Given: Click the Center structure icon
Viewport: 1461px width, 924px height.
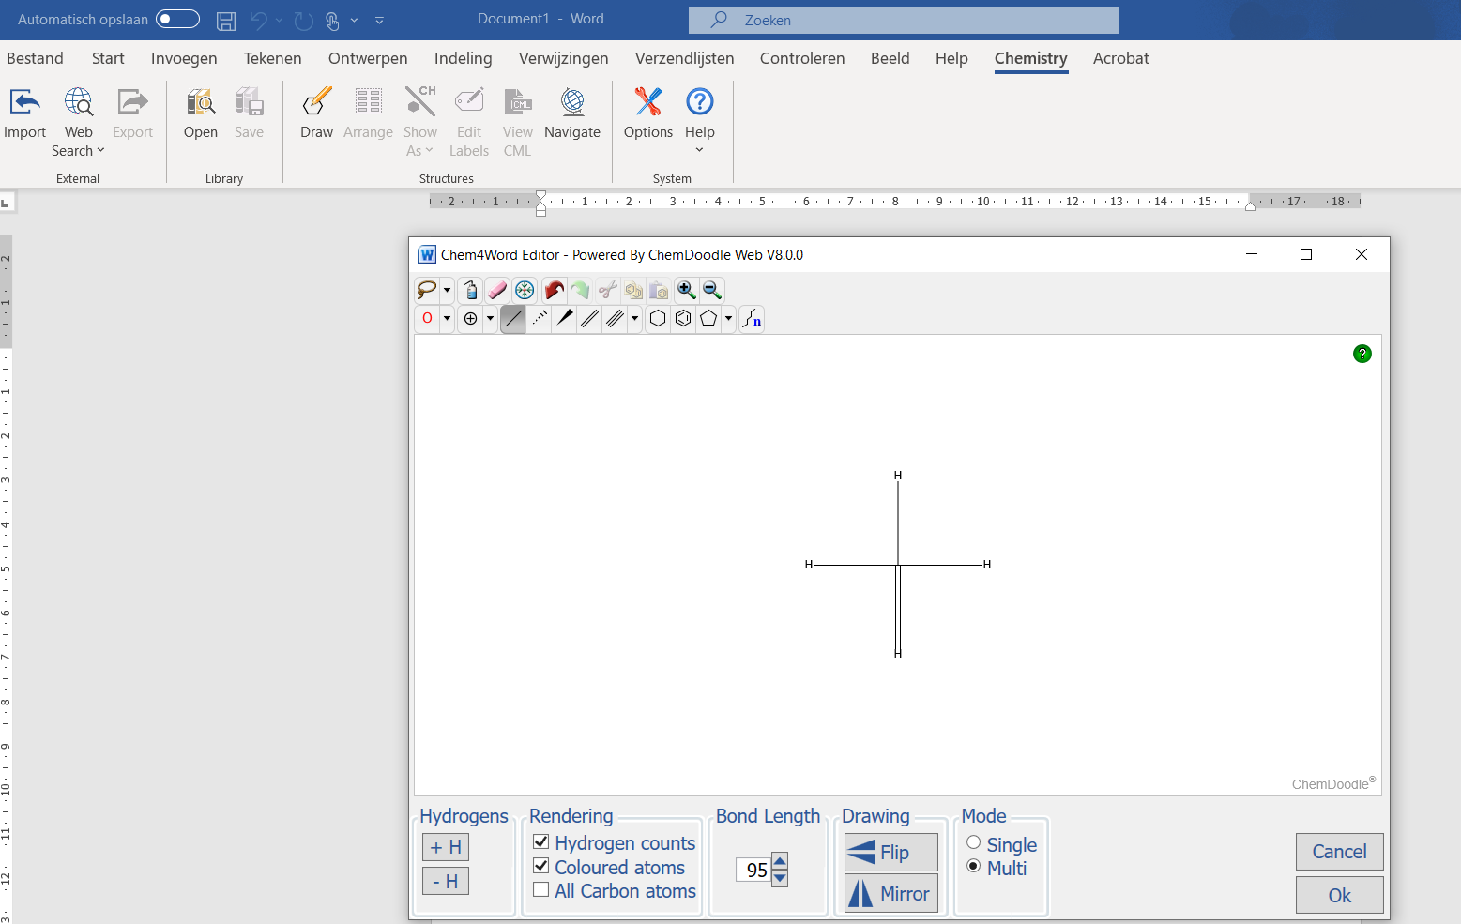Looking at the screenshot, I should 525,290.
